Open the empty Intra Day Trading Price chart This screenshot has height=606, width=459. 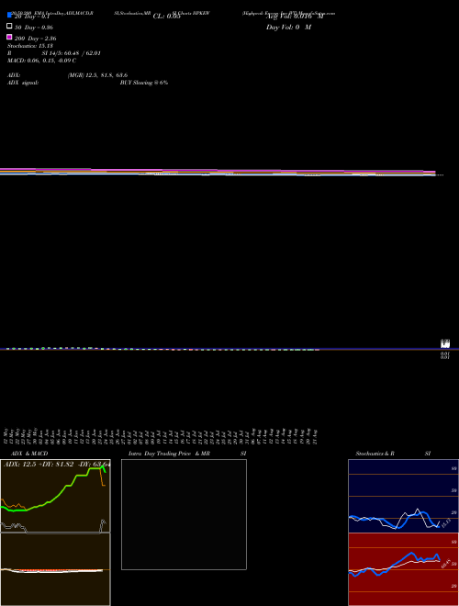[x=184, y=514]
